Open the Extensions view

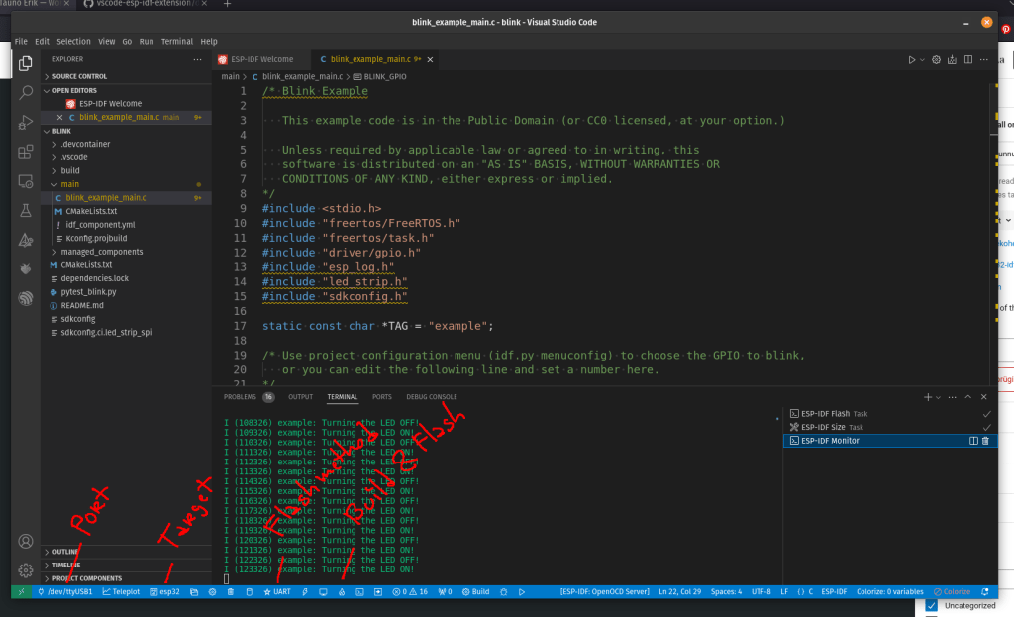(27, 152)
